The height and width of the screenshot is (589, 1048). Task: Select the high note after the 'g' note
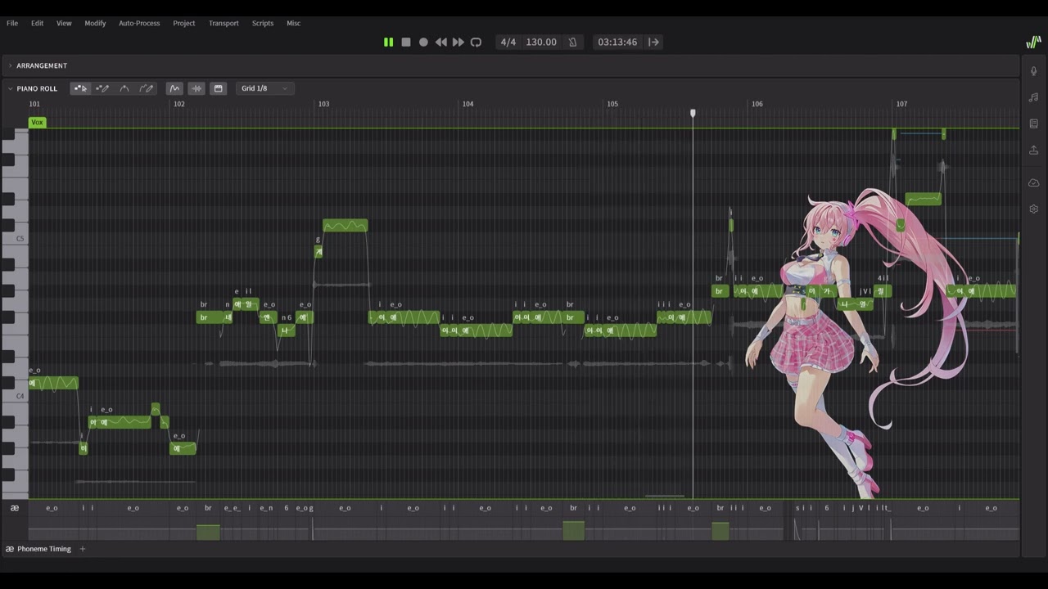(x=345, y=226)
